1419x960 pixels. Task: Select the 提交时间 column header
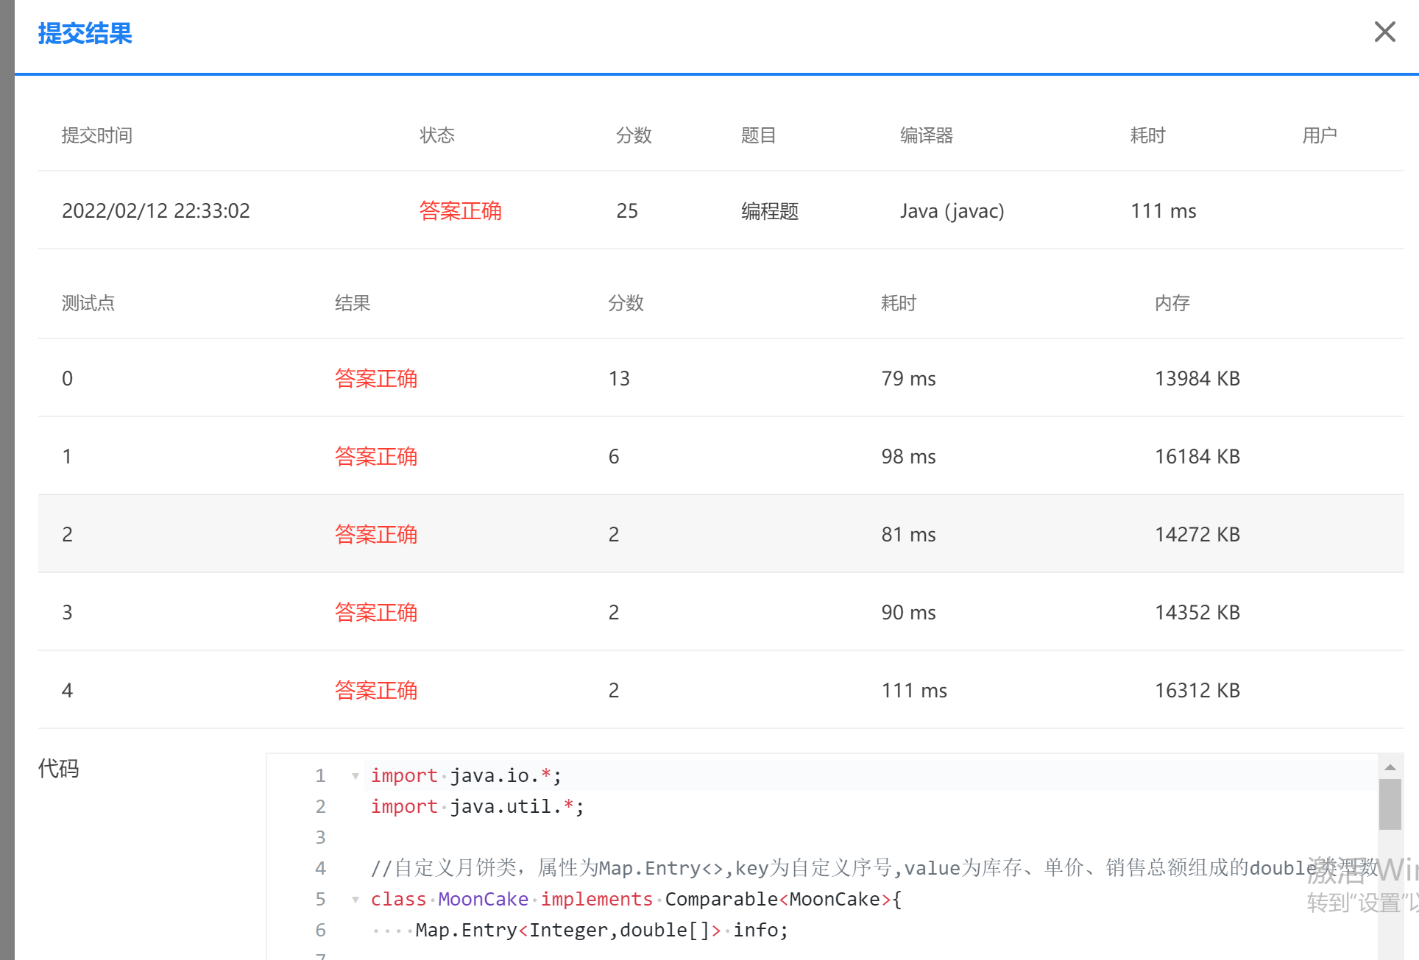point(97,135)
